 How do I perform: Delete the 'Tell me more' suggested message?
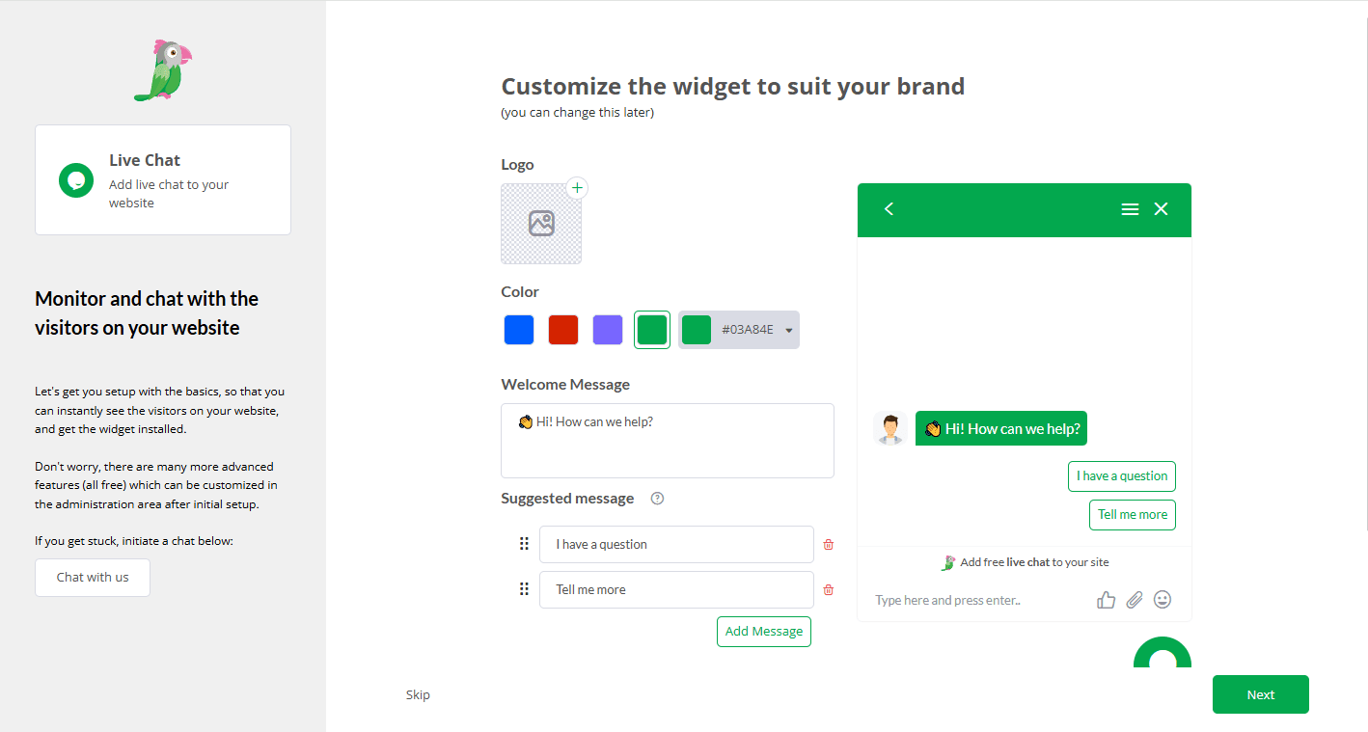[828, 590]
